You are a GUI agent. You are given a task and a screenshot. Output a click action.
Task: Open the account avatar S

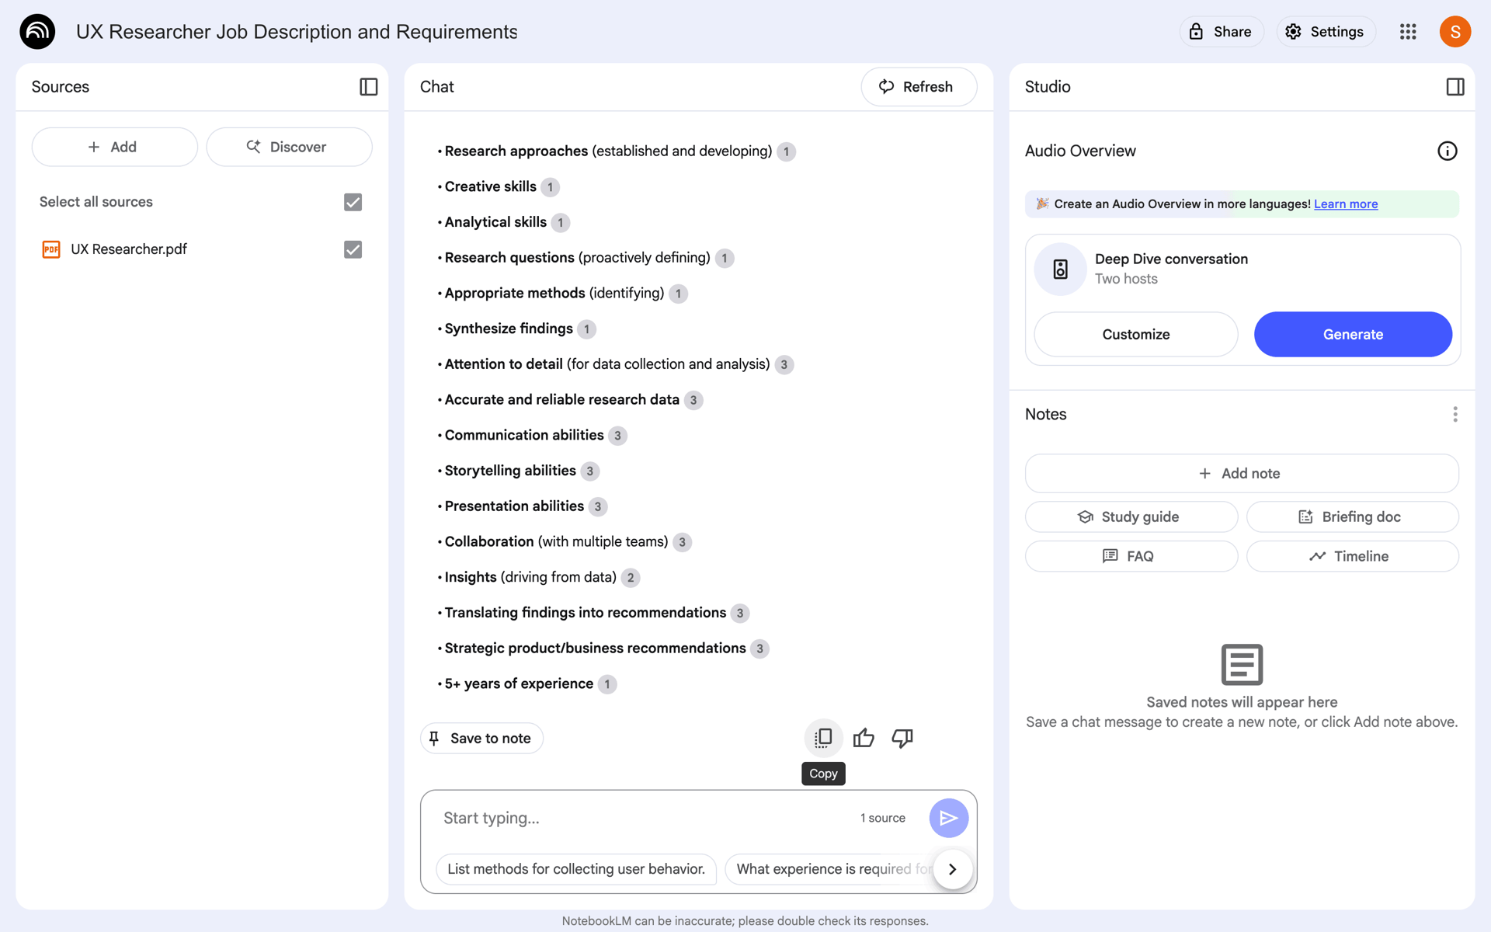coord(1455,32)
